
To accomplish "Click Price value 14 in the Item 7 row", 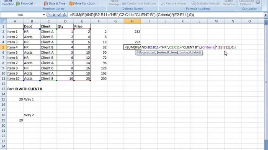I will click(82, 63).
